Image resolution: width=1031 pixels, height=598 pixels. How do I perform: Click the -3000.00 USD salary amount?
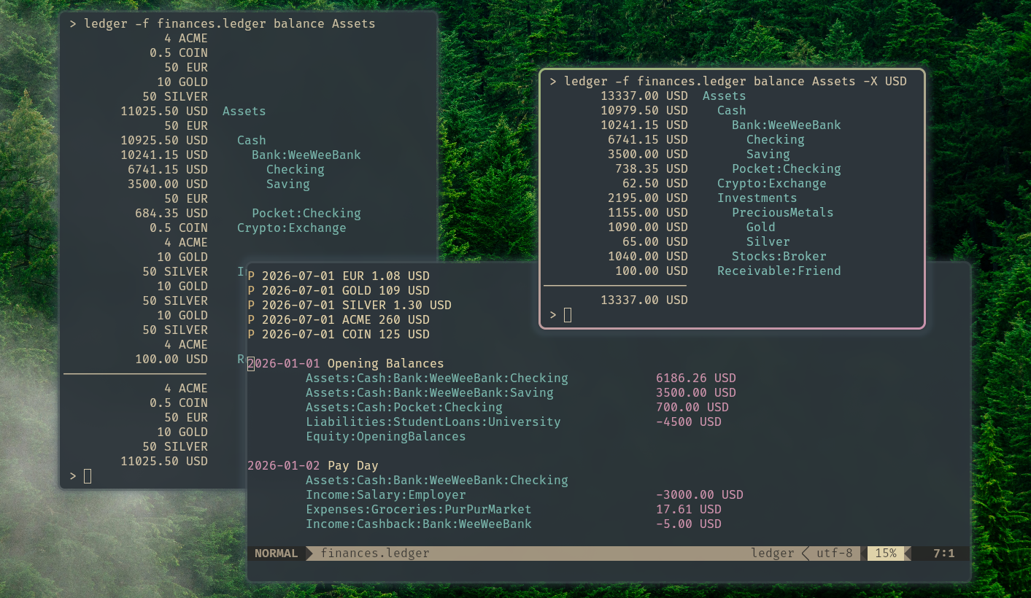click(x=700, y=494)
